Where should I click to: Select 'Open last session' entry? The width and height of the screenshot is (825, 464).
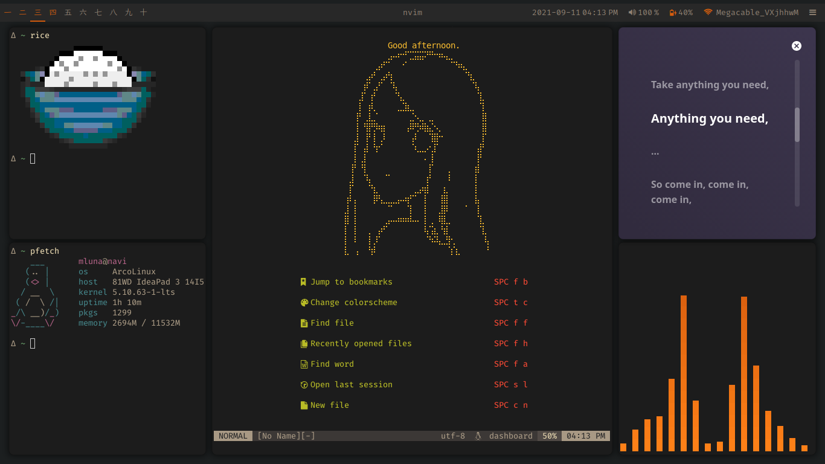(352, 385)
